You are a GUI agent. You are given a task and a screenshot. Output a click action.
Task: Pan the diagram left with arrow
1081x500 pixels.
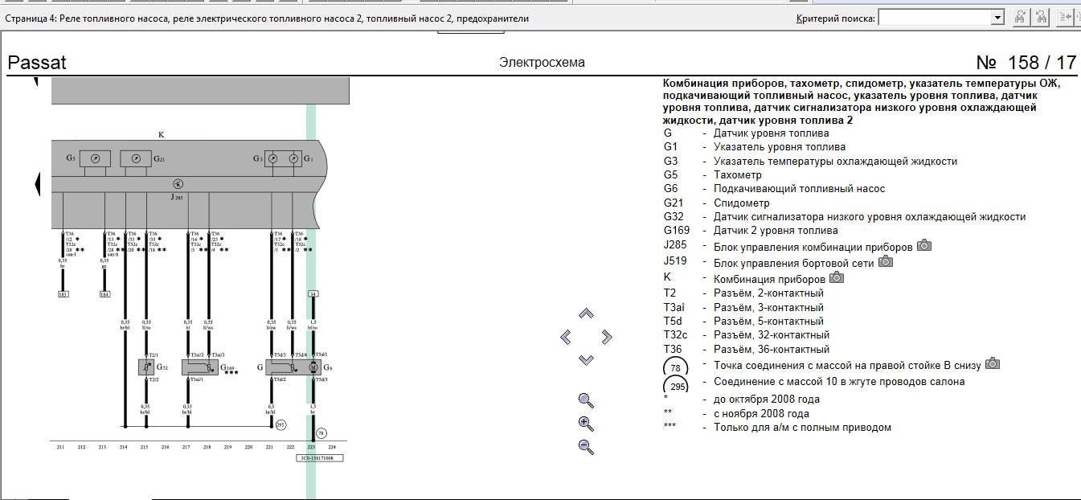click(x=565, y=337)
